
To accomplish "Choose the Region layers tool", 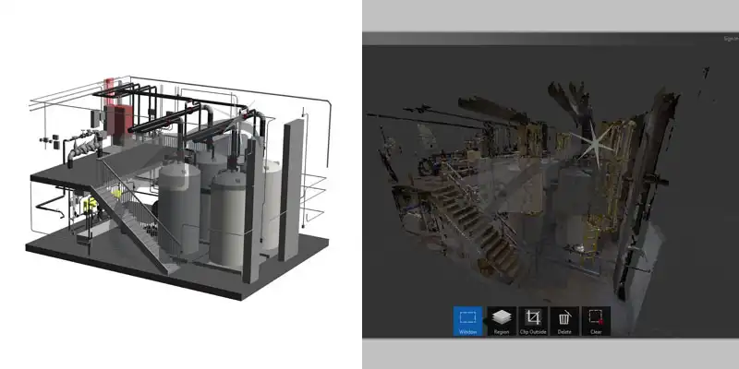I will (x=502, y=320).
